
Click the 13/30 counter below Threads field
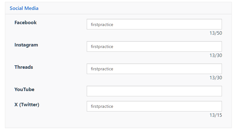click(216, 78)
